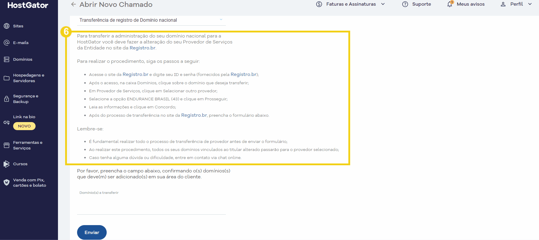
Task: Click the Perfil user icon
Action: (x=503, y=4)
